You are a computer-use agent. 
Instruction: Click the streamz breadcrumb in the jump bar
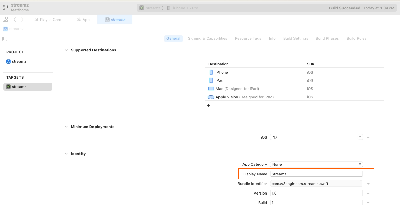(13, 29)
